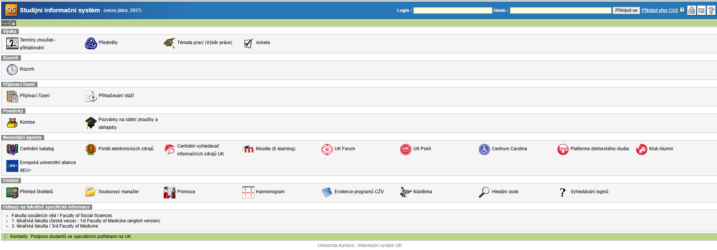Open the Portál elektronických zdrojů icon
Screen dimensions: 717x250
(91, 149)
